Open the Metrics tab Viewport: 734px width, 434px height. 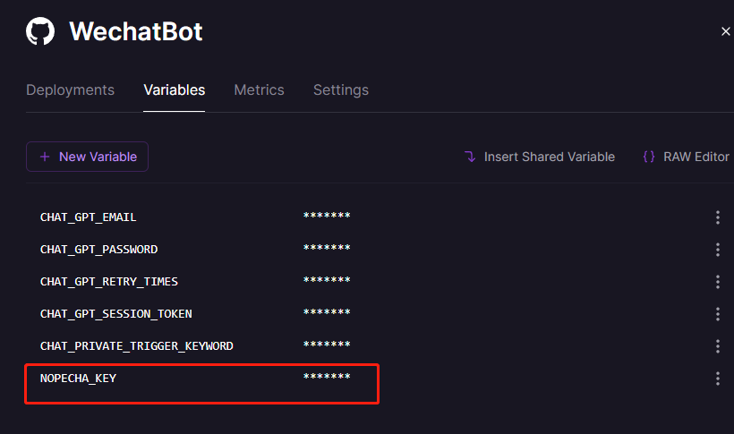(x=259, y=89)
